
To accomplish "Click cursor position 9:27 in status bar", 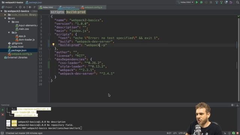I will point(169,133).
